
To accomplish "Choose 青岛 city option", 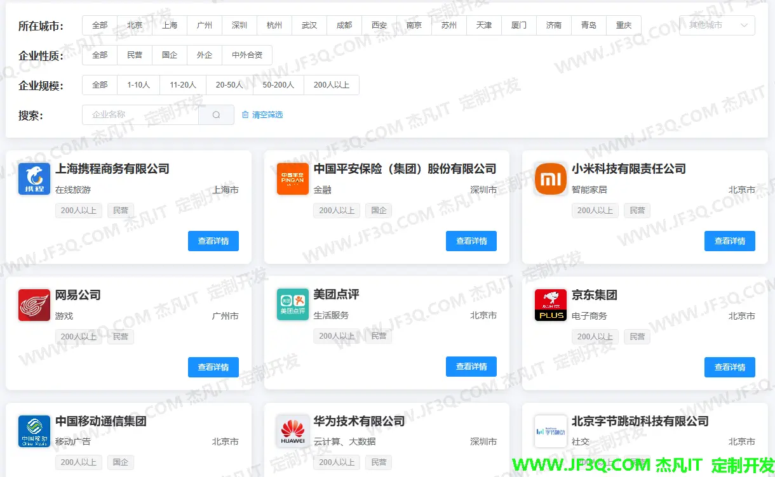I will tap(589, 25).
